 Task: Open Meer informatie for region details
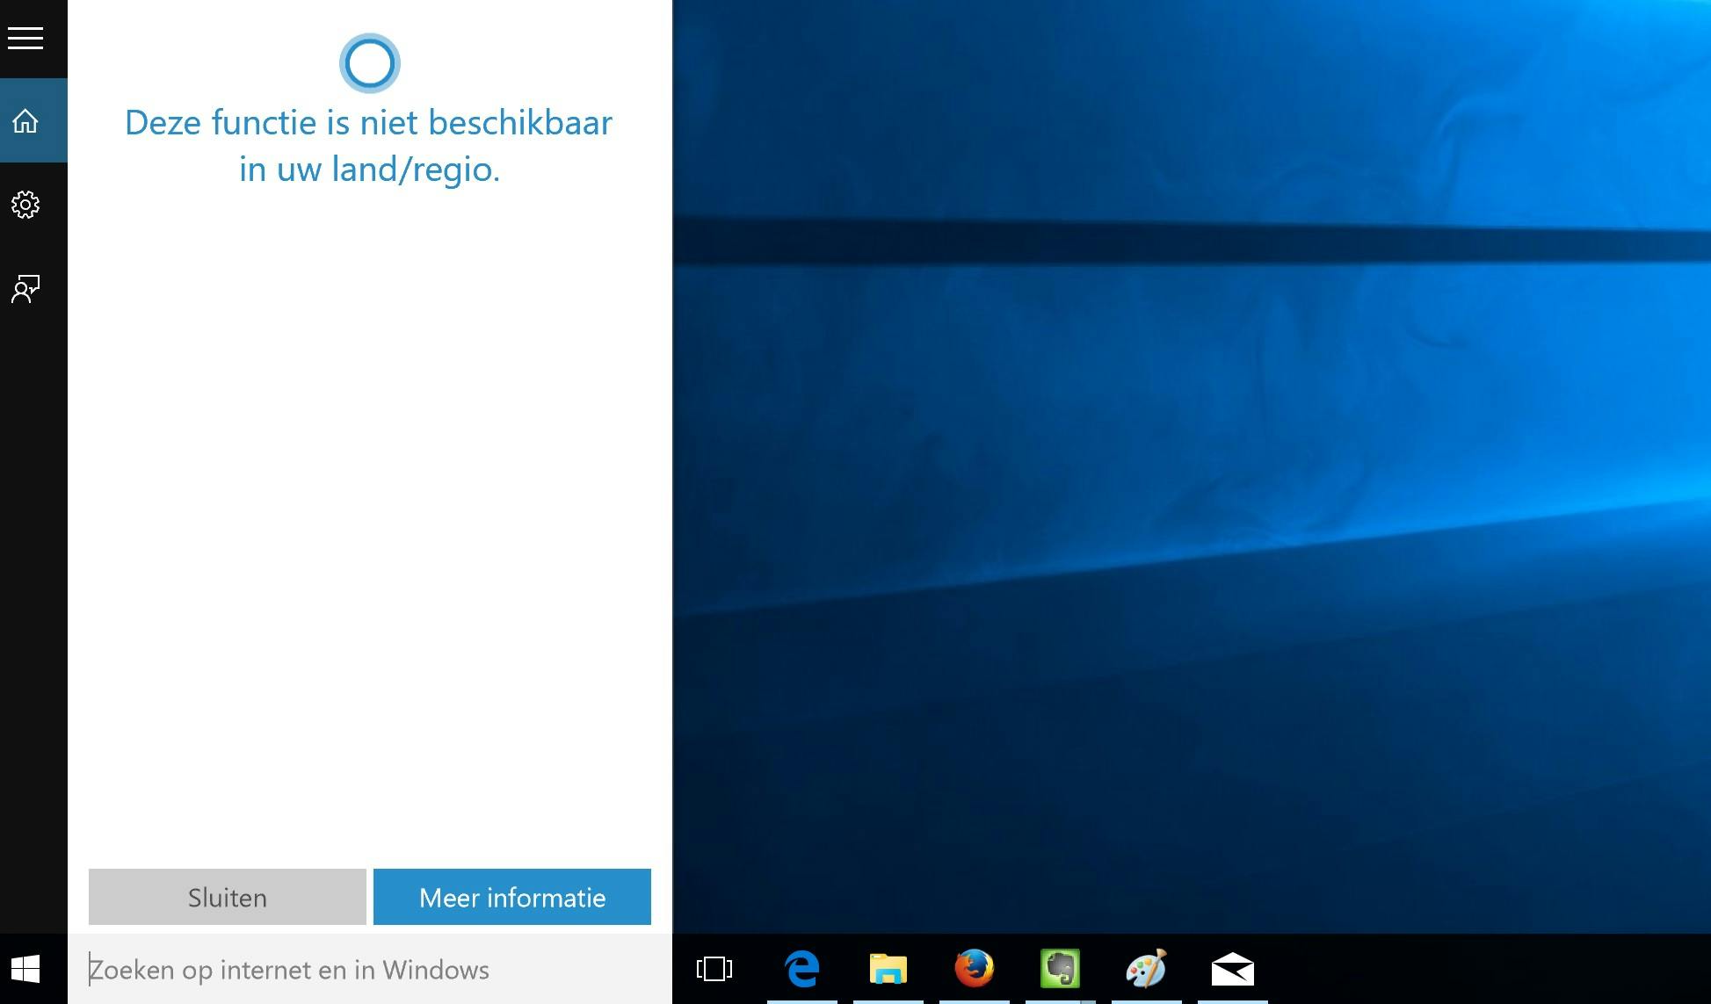point(512,897)
